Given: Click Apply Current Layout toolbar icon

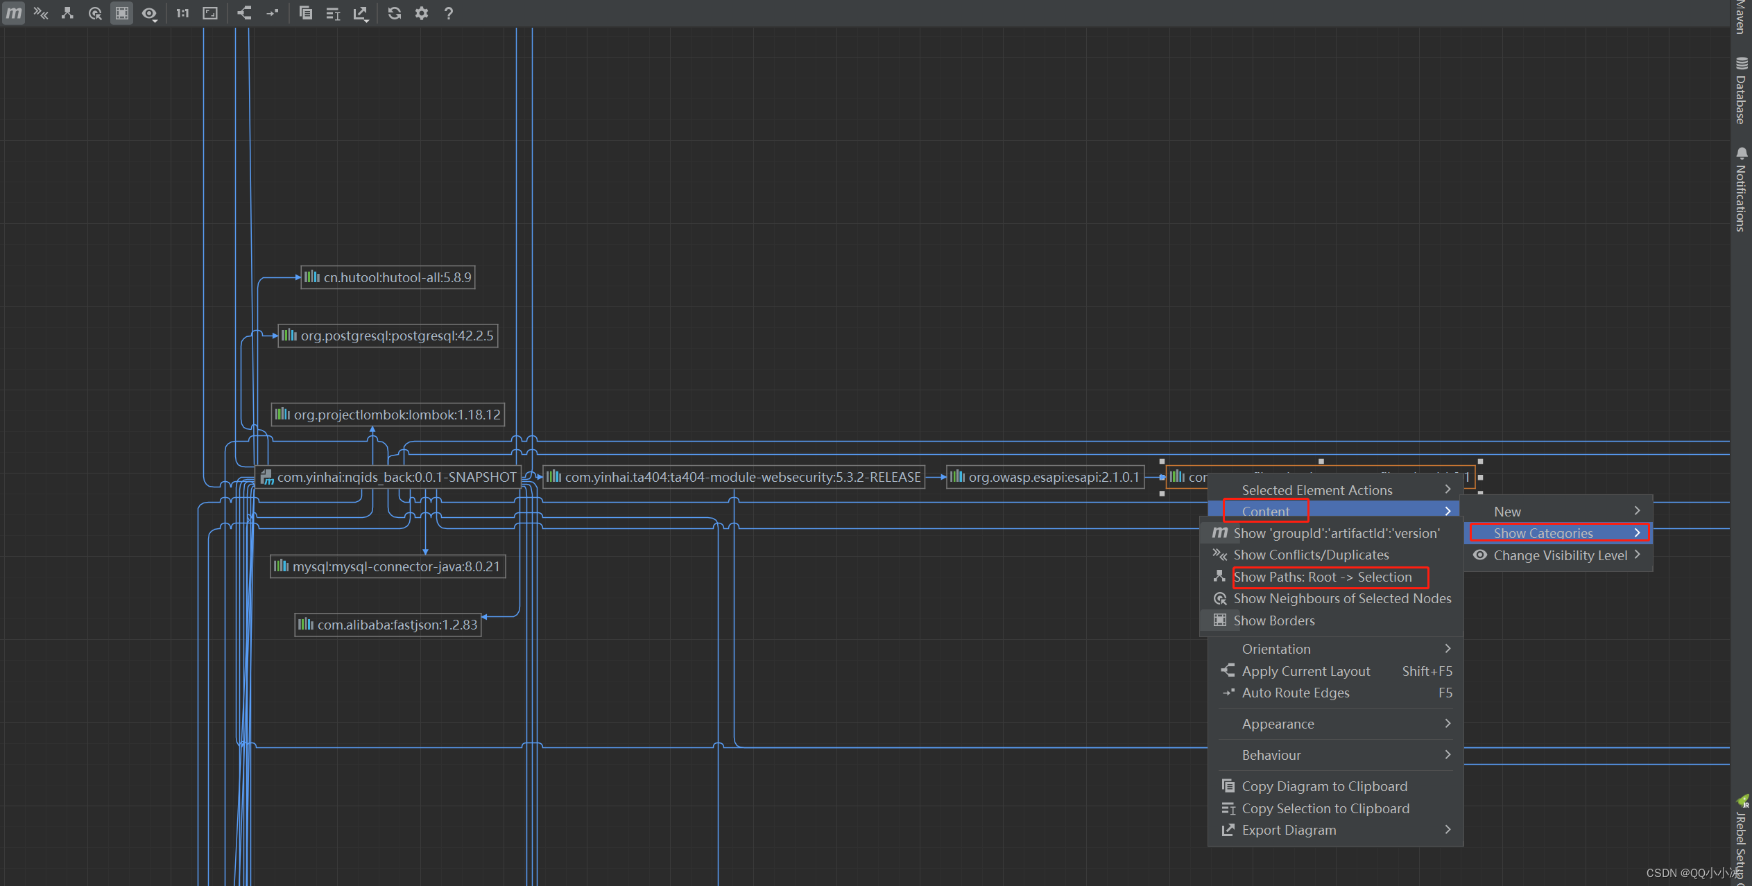Looking at the screenshot, I should 244,13.
